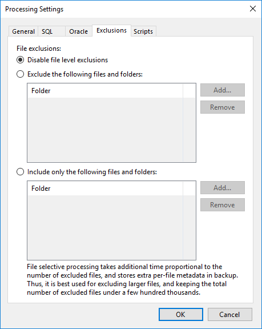
Task: Click Add button for exclusion list
Action: [x=223, y=90]
